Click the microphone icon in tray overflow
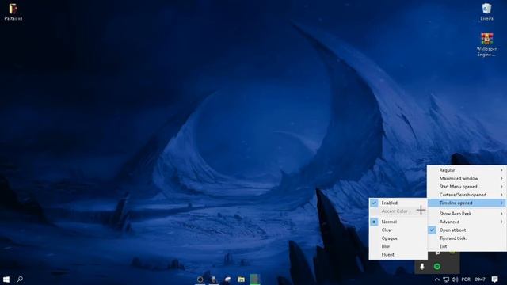The image size is (507, 285). [422, 266]
